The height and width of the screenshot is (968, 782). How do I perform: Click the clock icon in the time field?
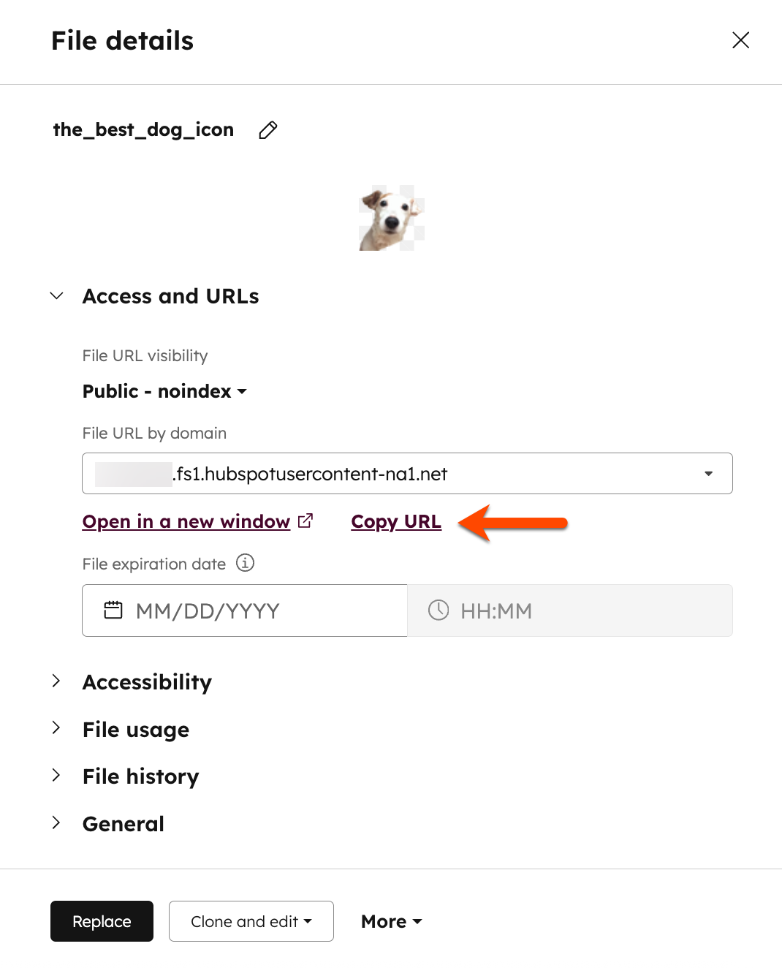tap(438, 610)
